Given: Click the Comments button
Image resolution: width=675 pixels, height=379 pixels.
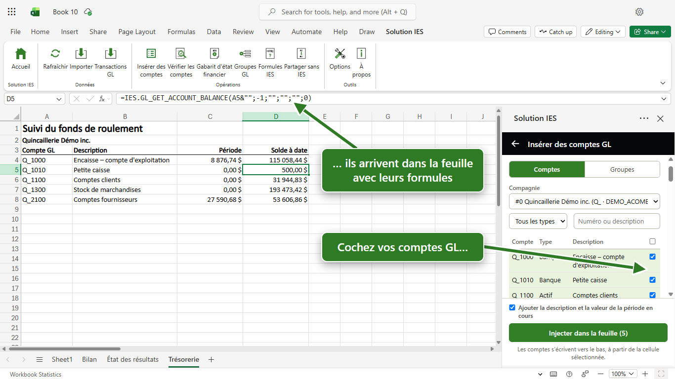Looking at the screenshot, I should (507, 32).
